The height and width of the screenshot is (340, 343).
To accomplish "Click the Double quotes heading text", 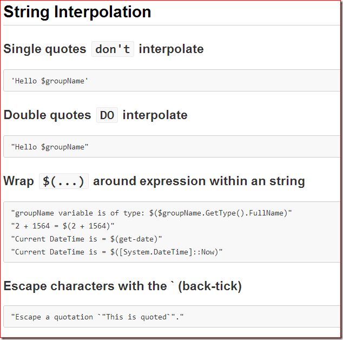I will [47, 115].
